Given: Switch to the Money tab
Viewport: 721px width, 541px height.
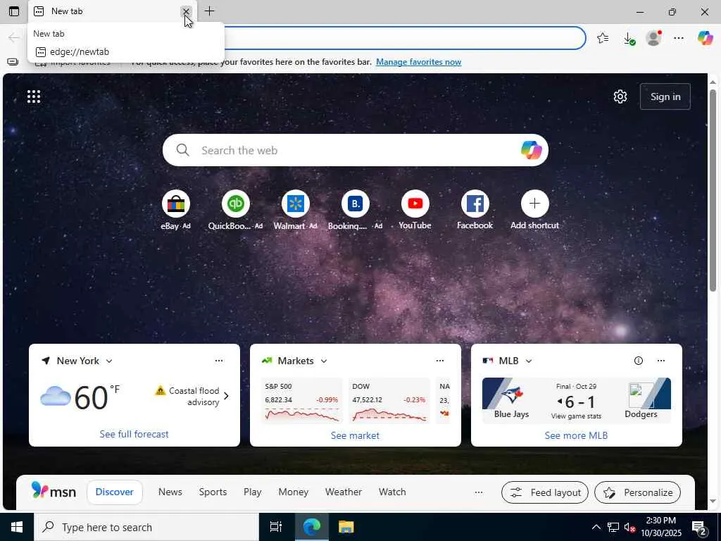Looking at the screenshot, I should [294, 492].
